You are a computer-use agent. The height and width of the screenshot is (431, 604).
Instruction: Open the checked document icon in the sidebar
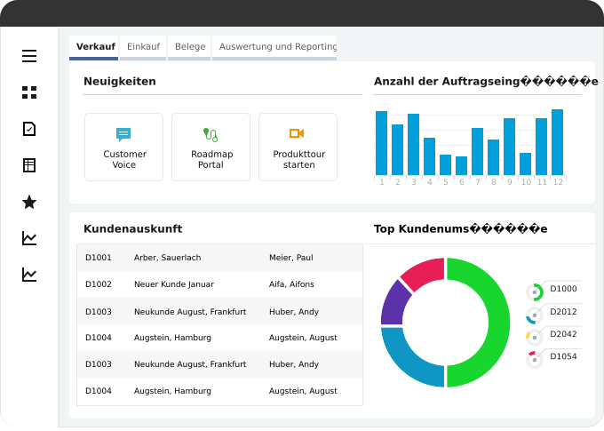tap(29, 129)
